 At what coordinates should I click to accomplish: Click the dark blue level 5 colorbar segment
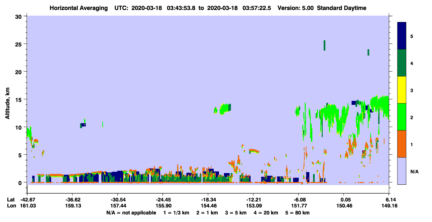pos(402,36)
